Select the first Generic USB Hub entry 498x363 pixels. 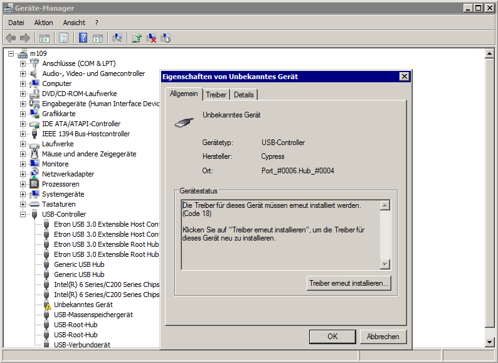click(79, 264)
